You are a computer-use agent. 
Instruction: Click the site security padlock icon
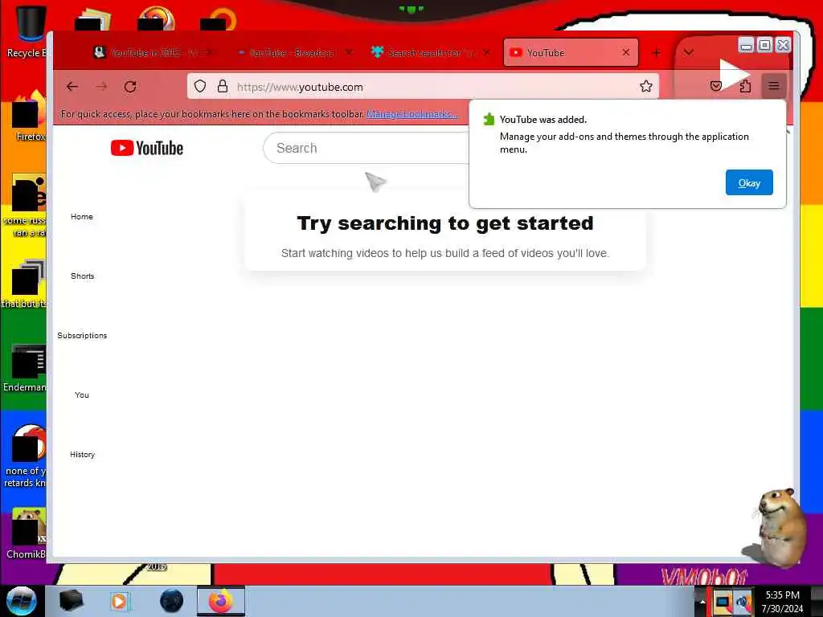[x=223, y=87]
